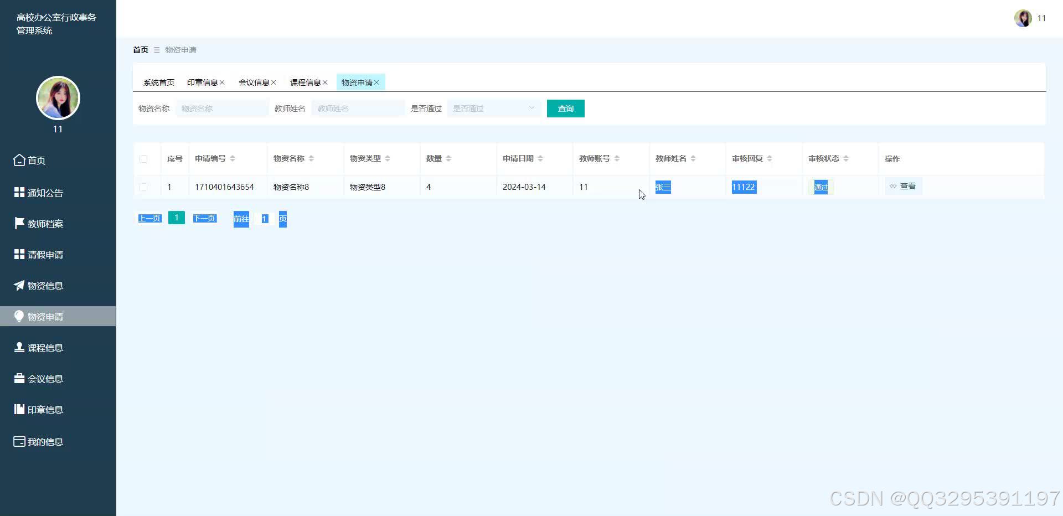The width and height of the screenshot is (1063, 516).
Task: Sort by 审核回复 column
Action: pos(770,158)
